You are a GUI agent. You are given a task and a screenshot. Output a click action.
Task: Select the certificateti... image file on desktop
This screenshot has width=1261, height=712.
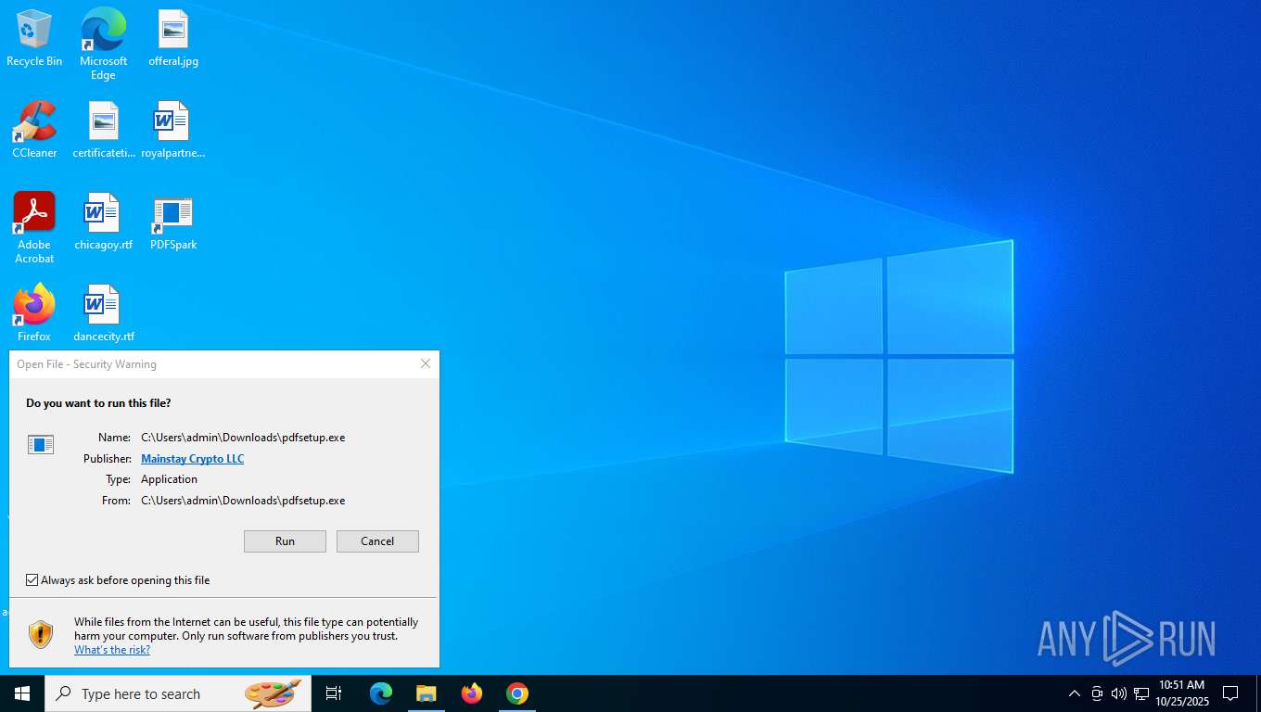coord(104,130)
